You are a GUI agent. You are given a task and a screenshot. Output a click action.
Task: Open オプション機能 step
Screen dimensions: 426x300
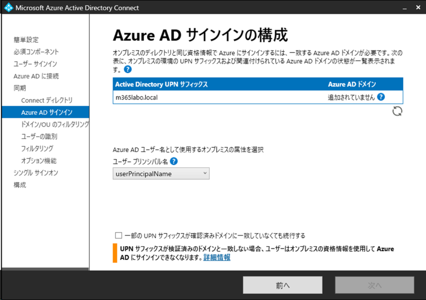39,160
